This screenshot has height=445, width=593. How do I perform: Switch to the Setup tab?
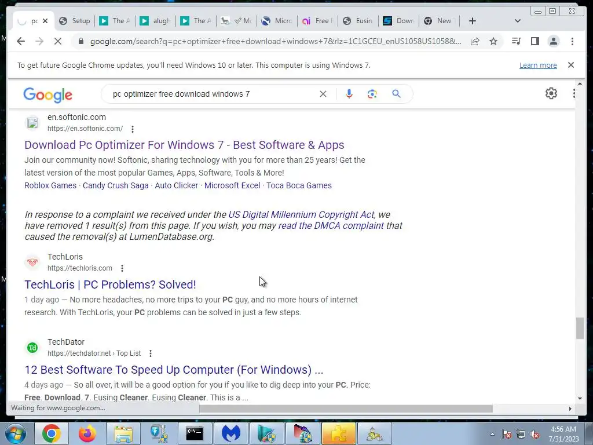75,21
